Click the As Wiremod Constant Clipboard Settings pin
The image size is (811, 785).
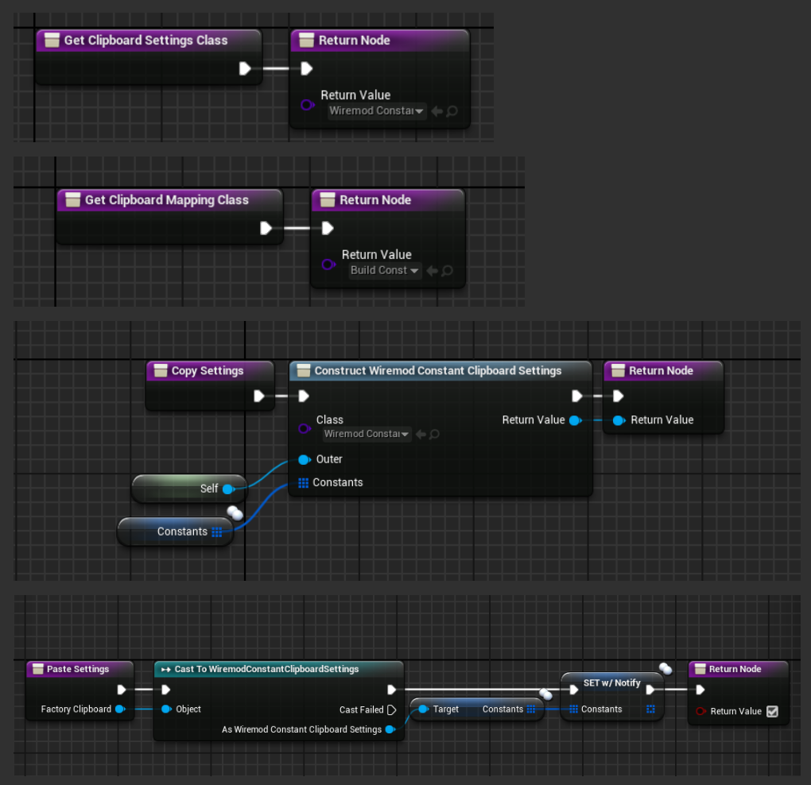[390, 729]
